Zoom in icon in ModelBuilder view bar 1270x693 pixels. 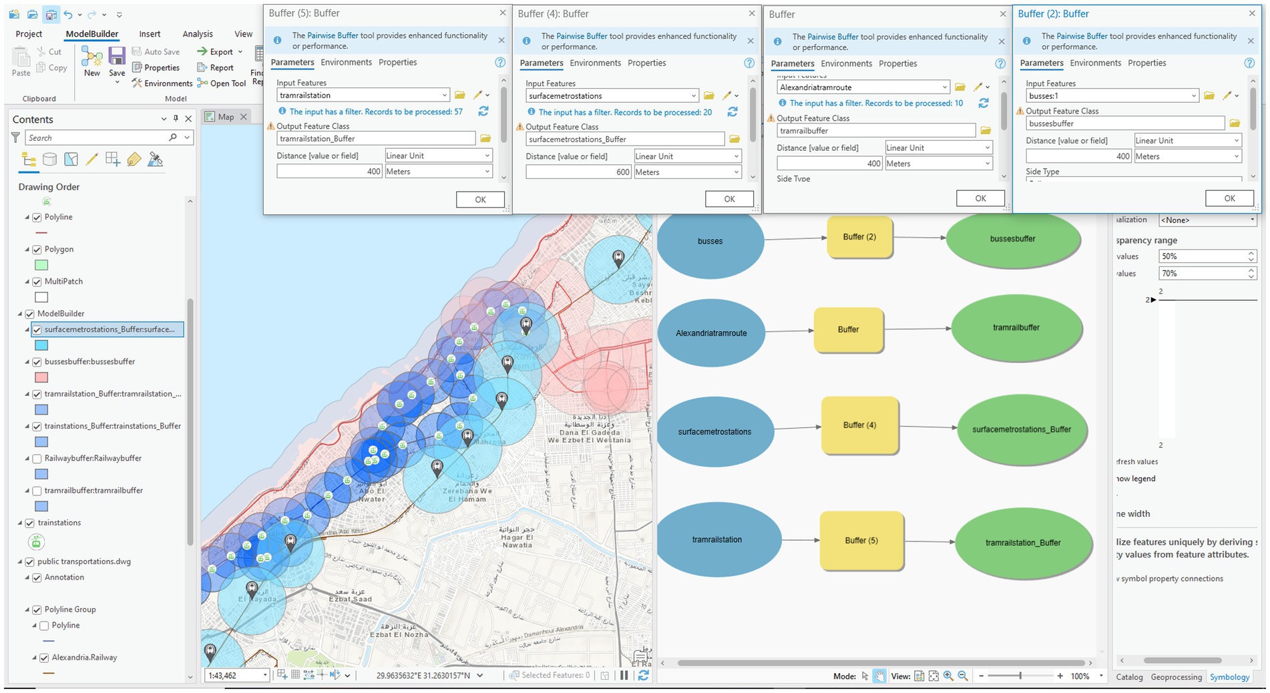coord(948,676)
